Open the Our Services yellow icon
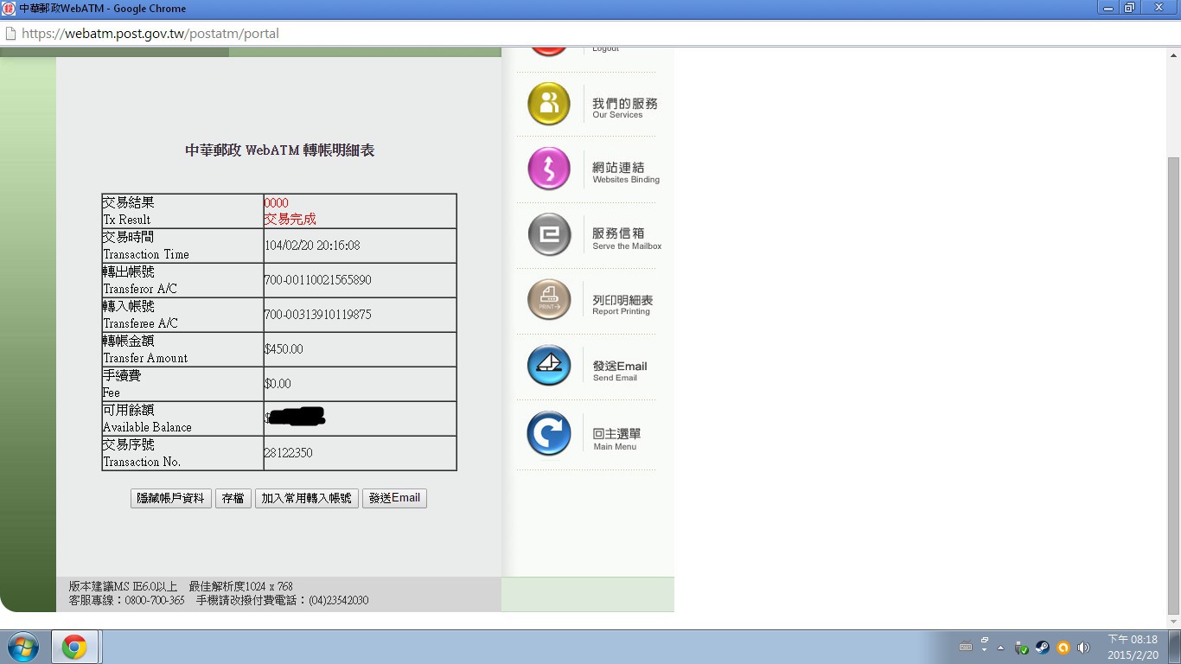1181x664 pixels. [549, 104]
